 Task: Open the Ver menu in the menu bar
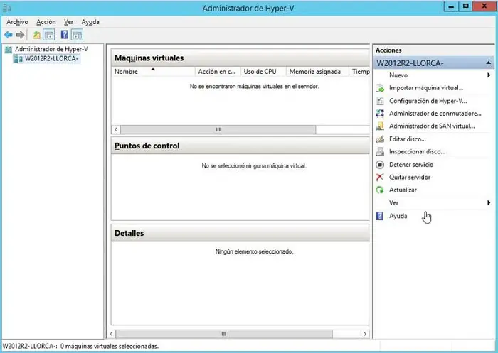68,22
